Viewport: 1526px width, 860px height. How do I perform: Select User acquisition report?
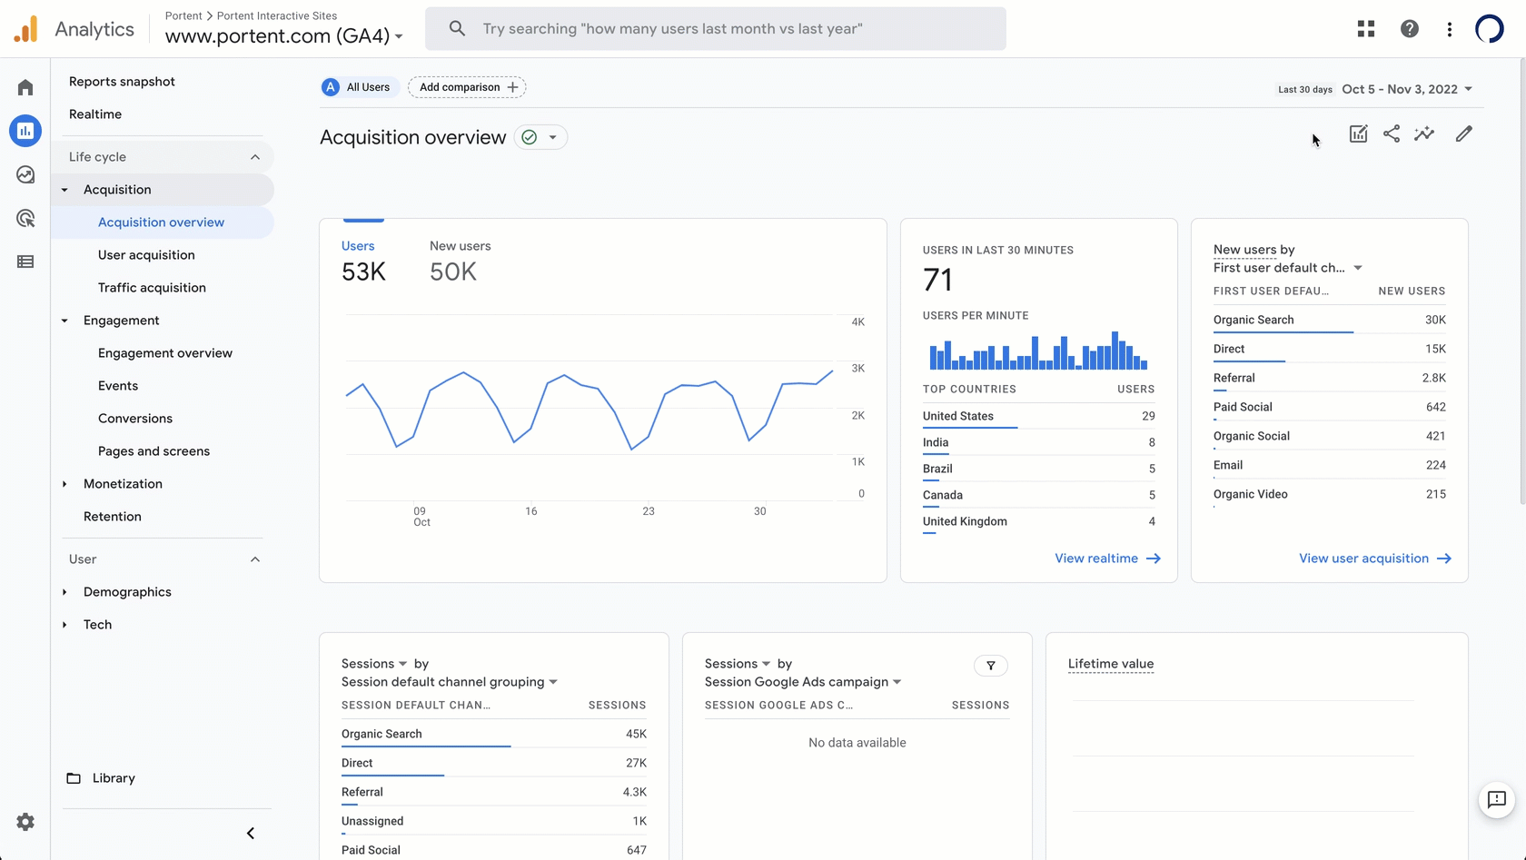146,255
